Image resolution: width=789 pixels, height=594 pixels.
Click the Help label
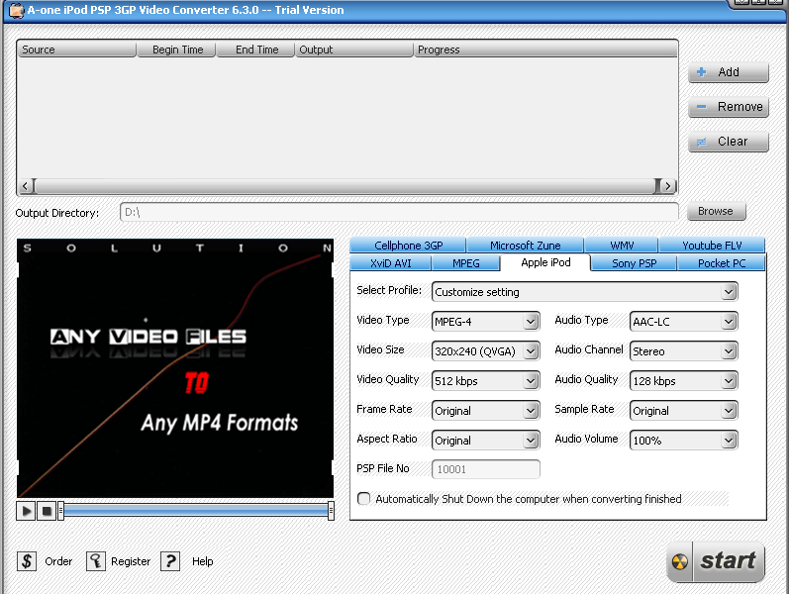click(202, 560)
